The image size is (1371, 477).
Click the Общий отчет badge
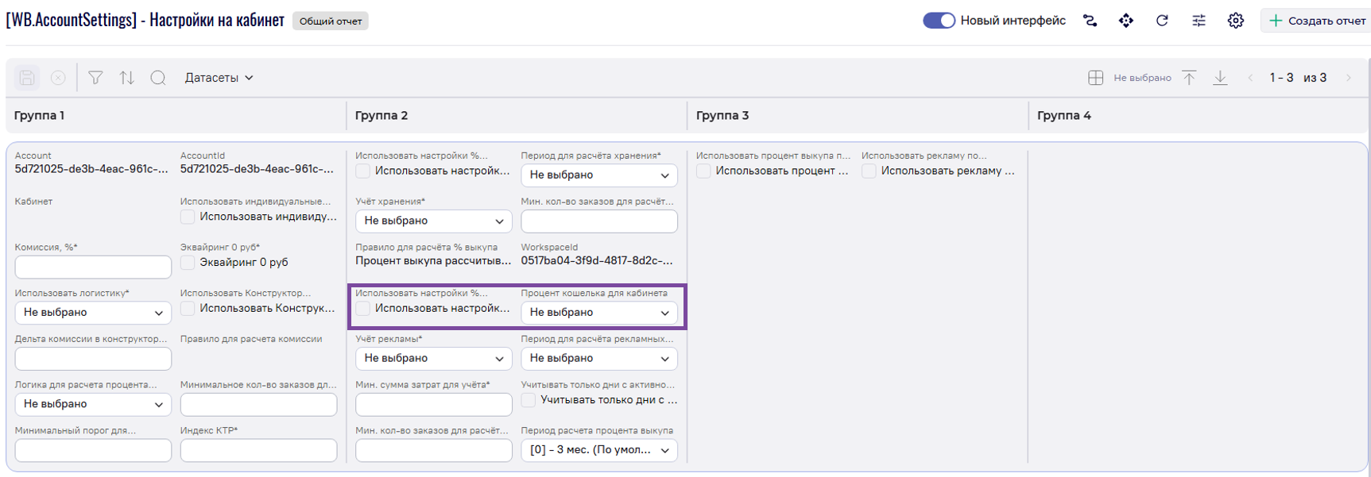[x=330, y=21]
